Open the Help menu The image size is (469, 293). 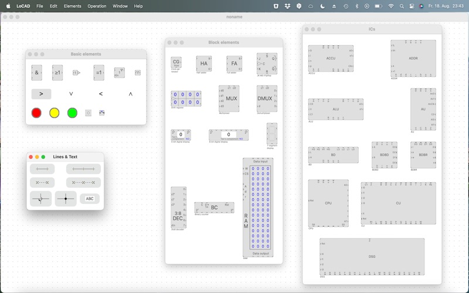[138, 6]
